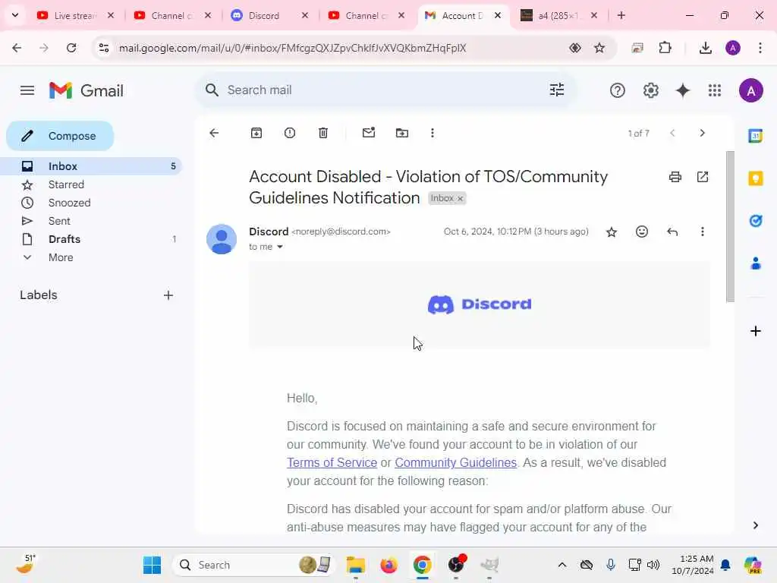The image size is (777, 583).
Task: Open Windows Start menu
Action: pyautogui.click(x=152, y=565)
